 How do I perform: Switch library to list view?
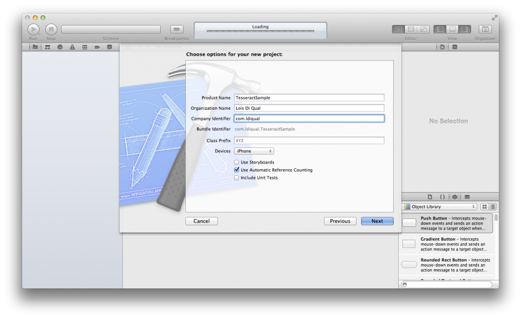[x=493, y=207]
